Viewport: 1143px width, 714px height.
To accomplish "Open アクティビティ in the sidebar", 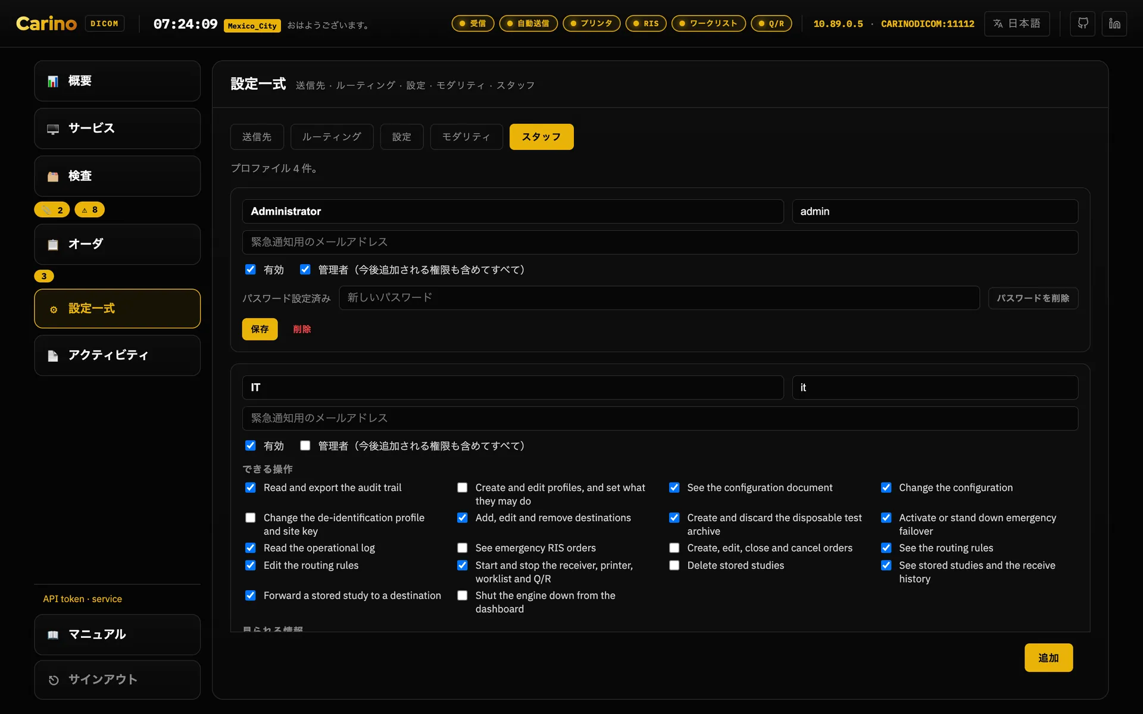I will (x=117, y=355).
